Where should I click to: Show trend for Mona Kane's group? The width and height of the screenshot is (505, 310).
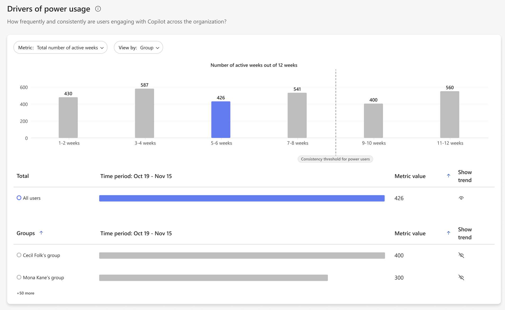pos(461,277)
